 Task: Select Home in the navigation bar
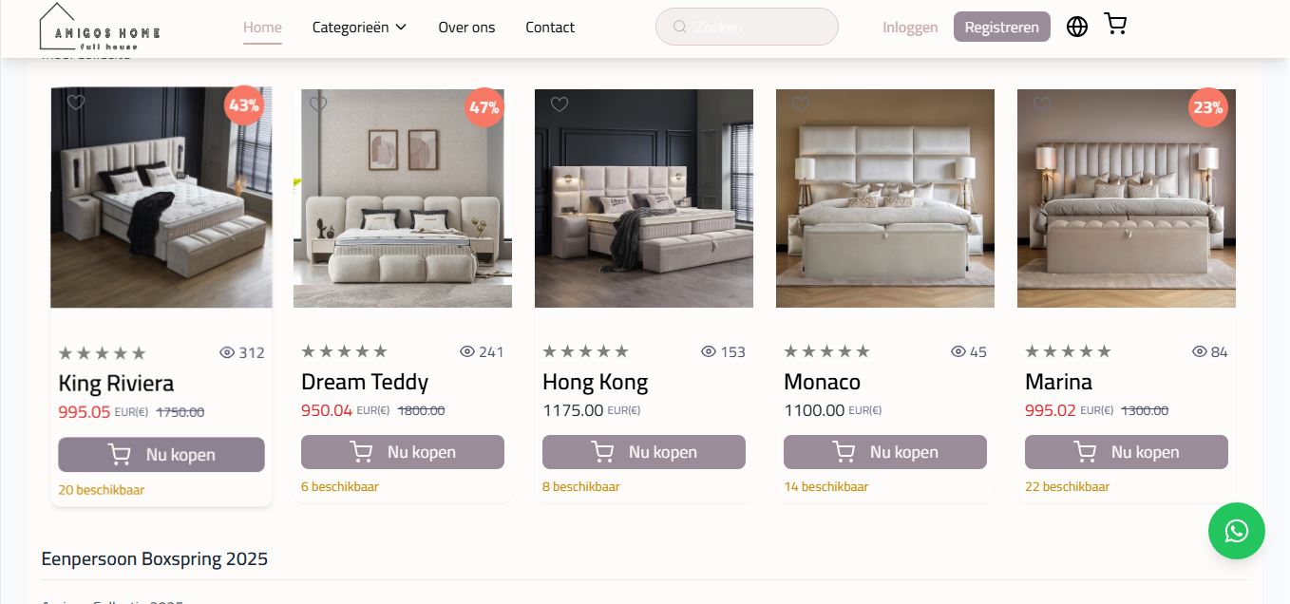coord(262,27)
